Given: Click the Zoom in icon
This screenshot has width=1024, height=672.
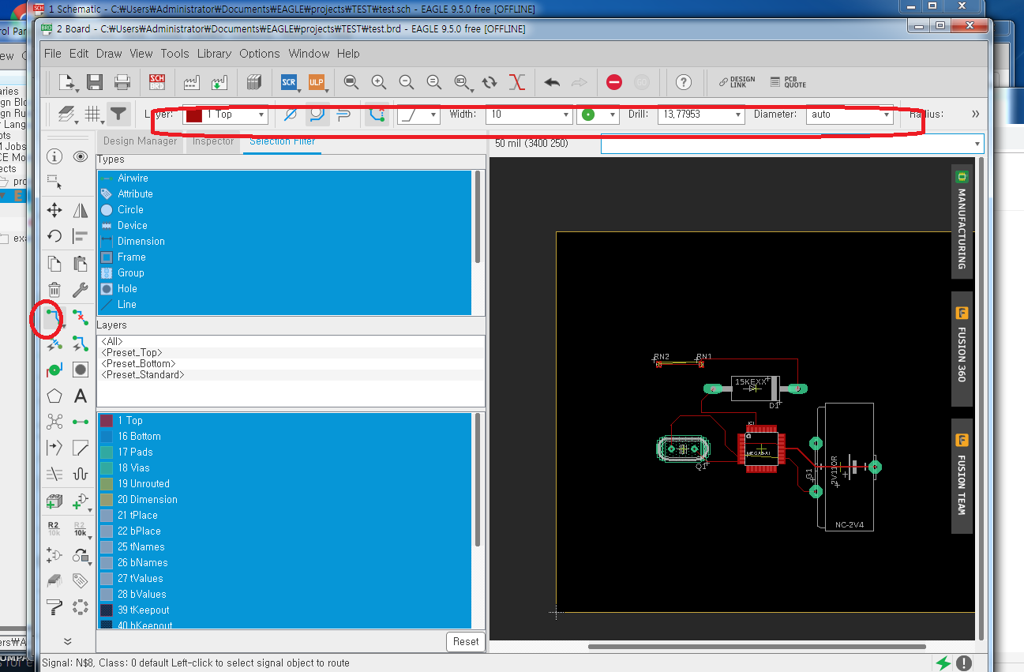Looking at the screenshot, I should [x=379, y=82].
